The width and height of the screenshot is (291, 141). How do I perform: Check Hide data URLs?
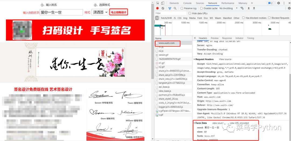pos(190,13)
